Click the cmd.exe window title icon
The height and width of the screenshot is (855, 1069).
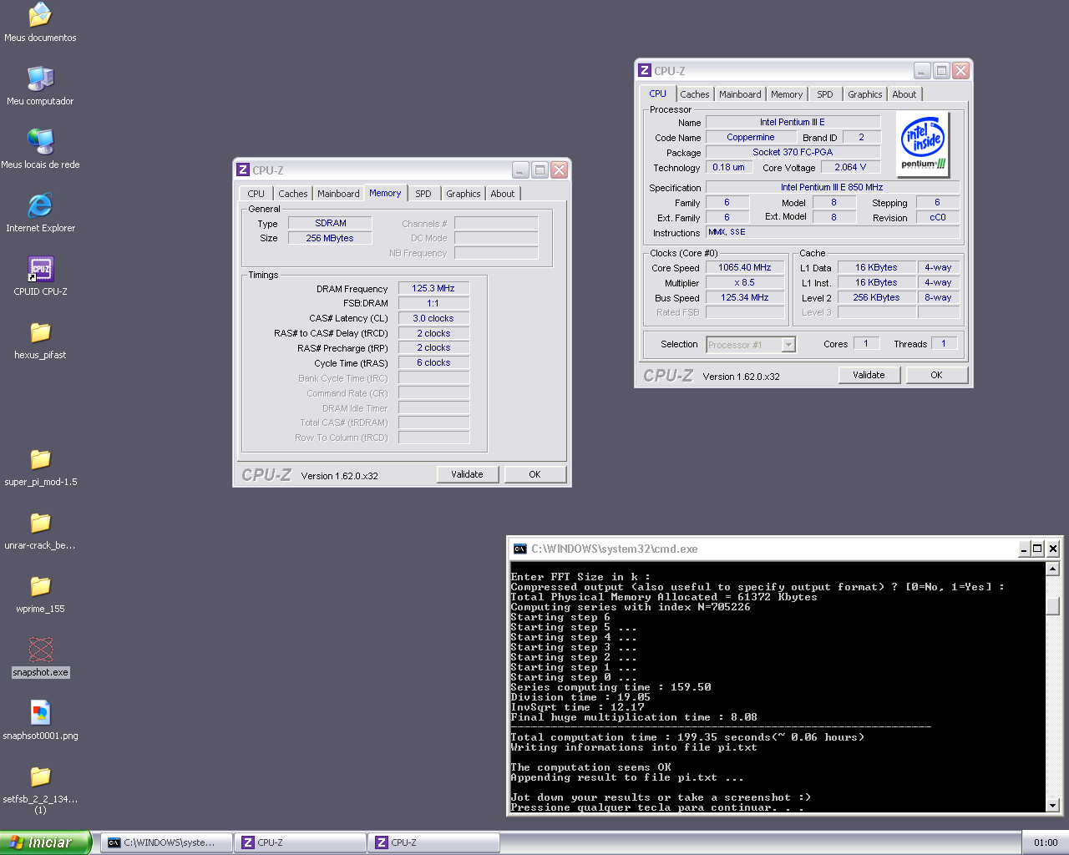[x=519, y=549]
